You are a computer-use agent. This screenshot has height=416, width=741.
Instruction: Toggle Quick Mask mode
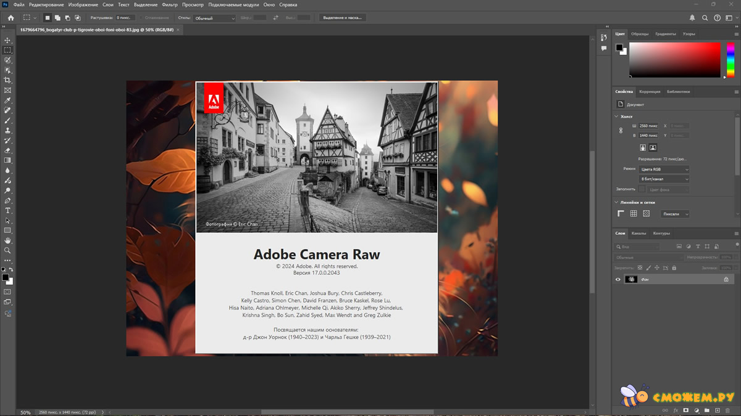[7, 292]
